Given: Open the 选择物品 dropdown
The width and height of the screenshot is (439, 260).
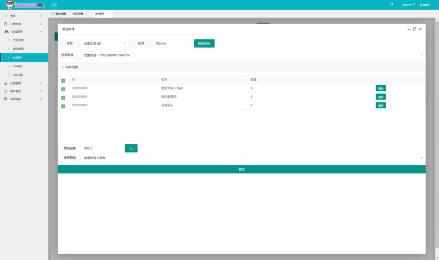Looking at the screenshot, I should coord(253,158).
